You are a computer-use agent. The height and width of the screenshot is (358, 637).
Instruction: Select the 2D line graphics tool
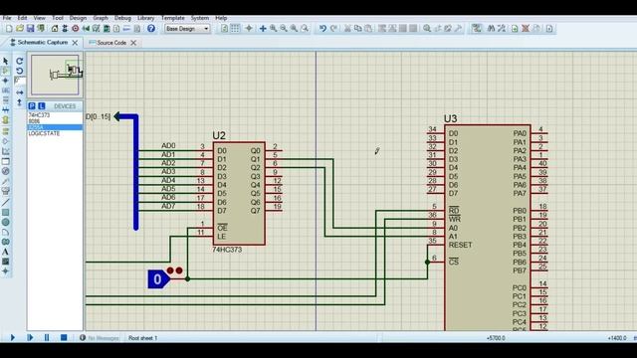tap(6, 202)
